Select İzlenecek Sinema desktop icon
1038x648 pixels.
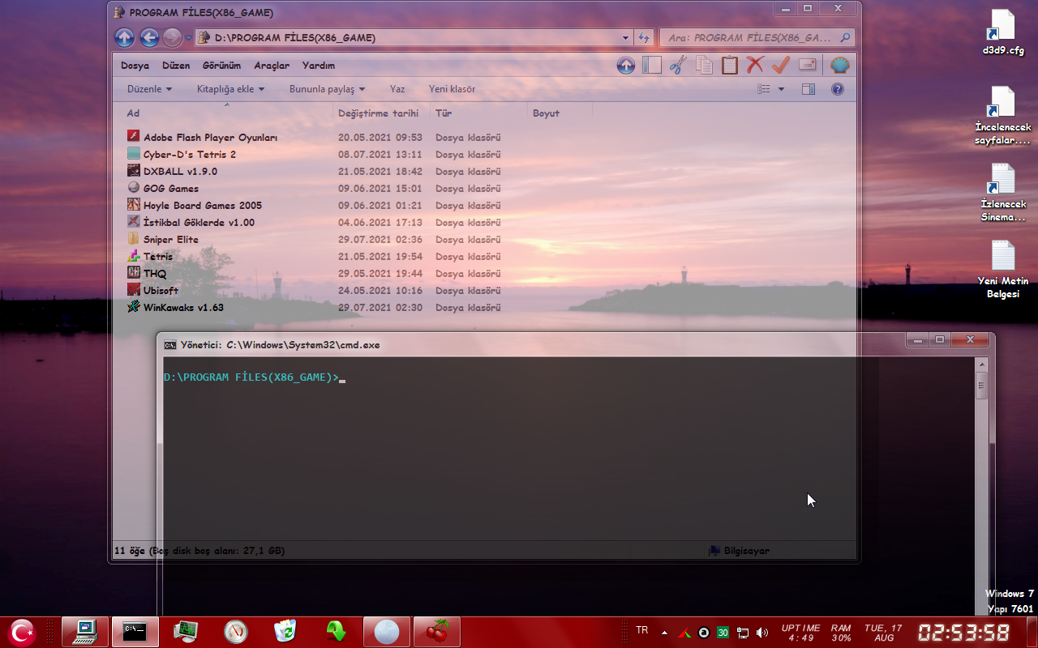(1003, 193)
